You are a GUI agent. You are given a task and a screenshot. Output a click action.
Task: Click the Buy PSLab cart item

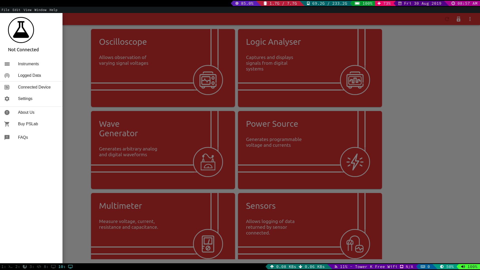28,124
